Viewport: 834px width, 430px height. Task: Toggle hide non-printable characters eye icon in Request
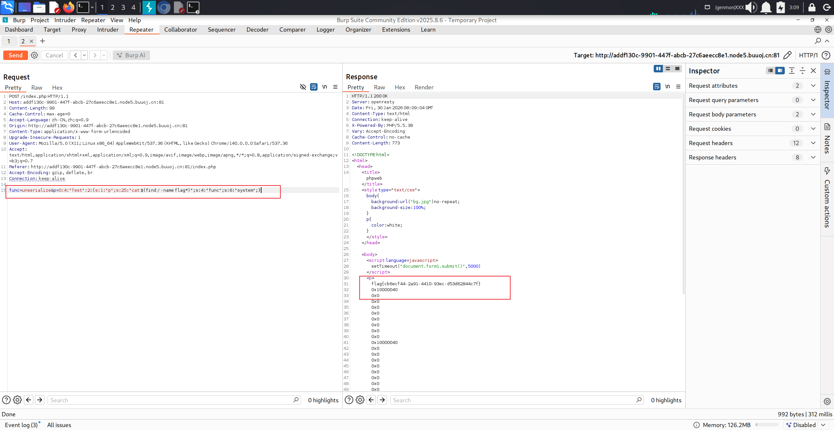303,87
